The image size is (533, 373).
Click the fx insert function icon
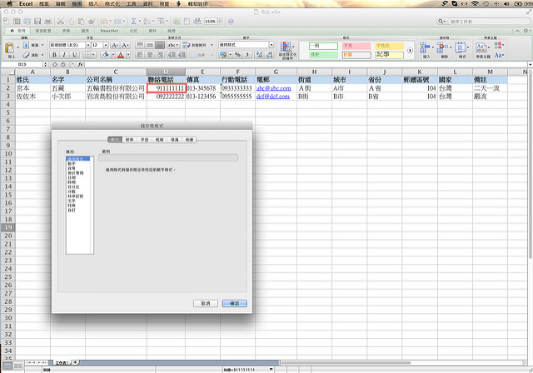point(80,64)
